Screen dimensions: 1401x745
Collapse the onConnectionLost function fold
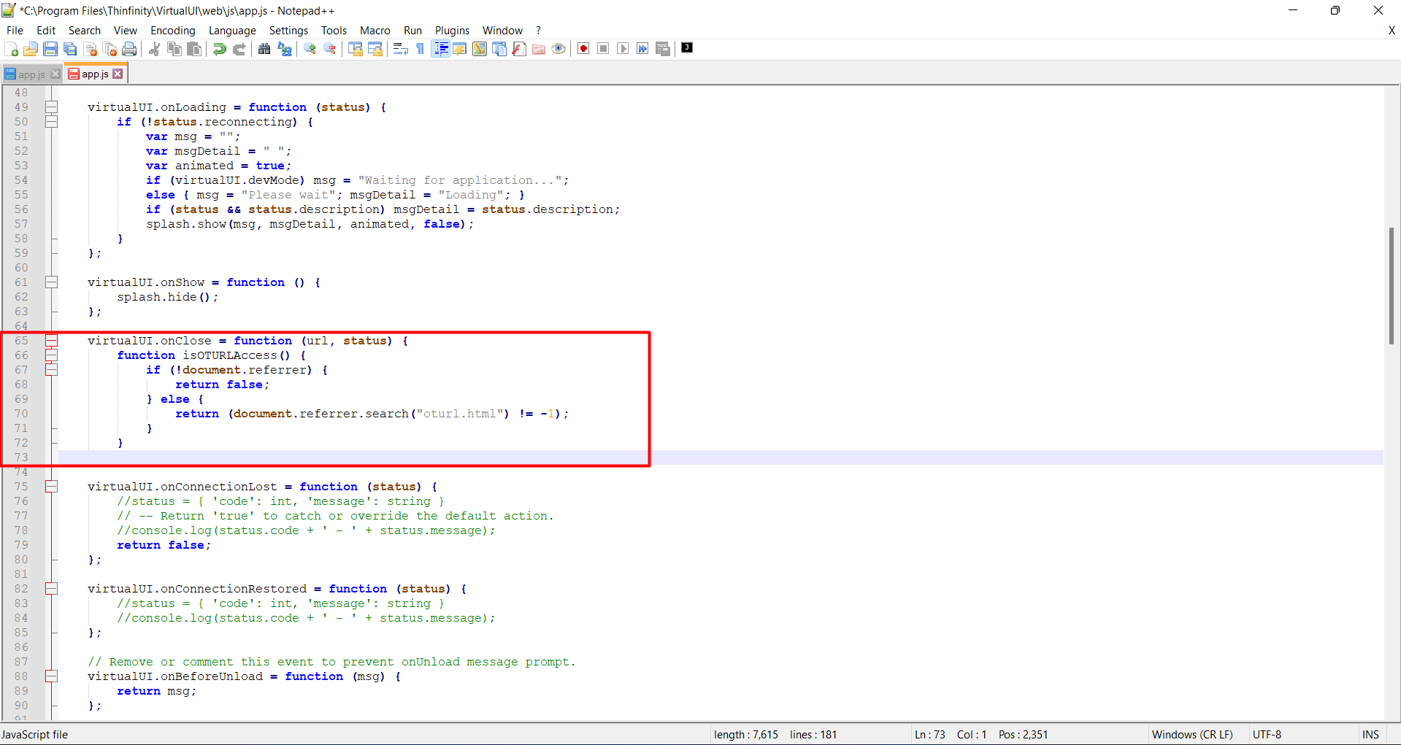(x=52, y=487)
